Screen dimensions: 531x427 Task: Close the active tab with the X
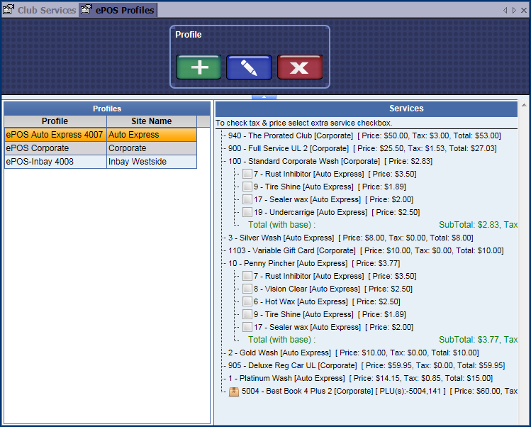[x=523, y=10]
